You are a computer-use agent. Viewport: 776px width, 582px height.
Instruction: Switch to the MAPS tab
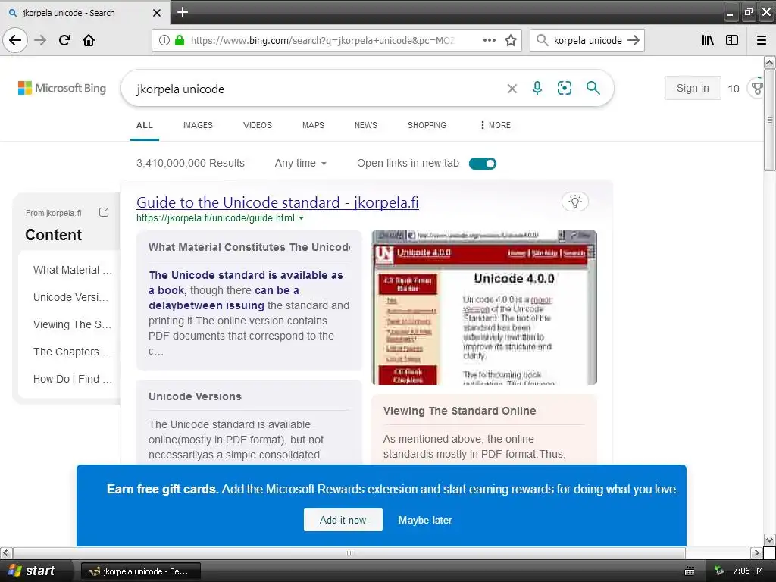pos(313,125)
